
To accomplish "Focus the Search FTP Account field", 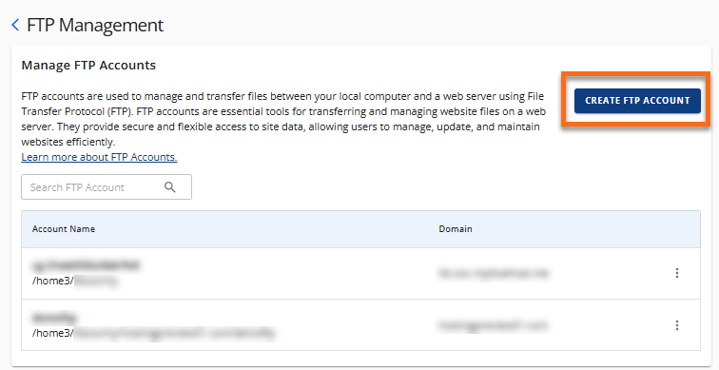I will tap(107, 187).
